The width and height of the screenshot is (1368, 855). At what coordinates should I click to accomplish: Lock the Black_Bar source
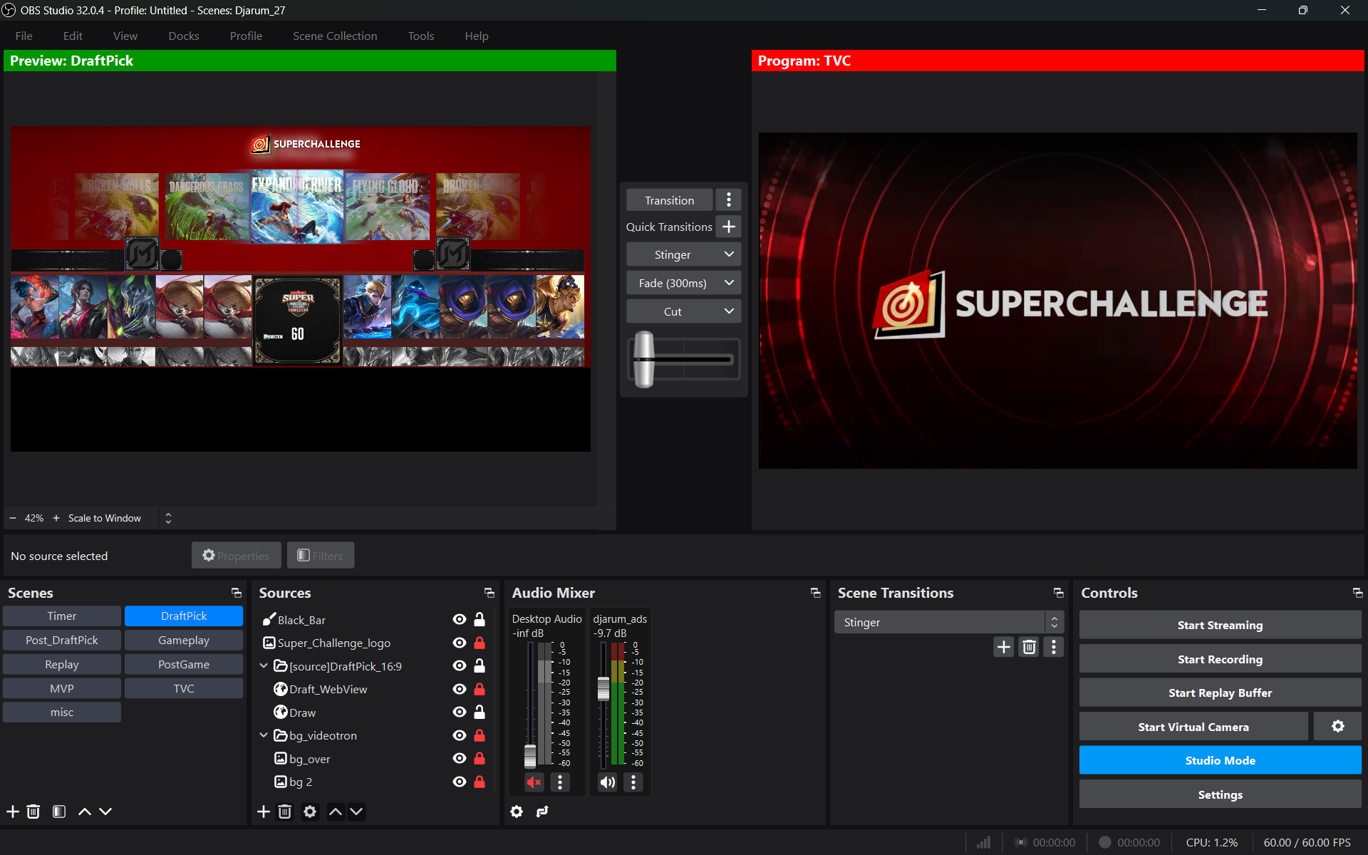pos(480,620)
